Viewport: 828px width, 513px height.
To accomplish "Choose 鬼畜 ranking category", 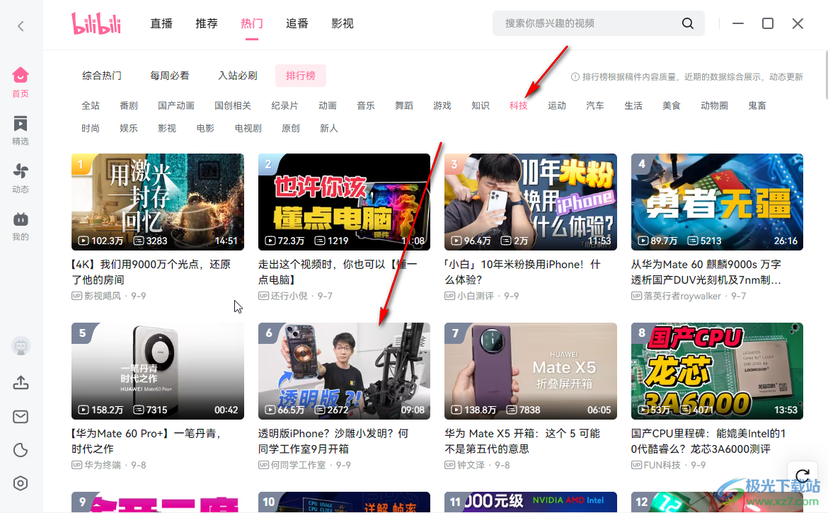I will pos(757,105).
